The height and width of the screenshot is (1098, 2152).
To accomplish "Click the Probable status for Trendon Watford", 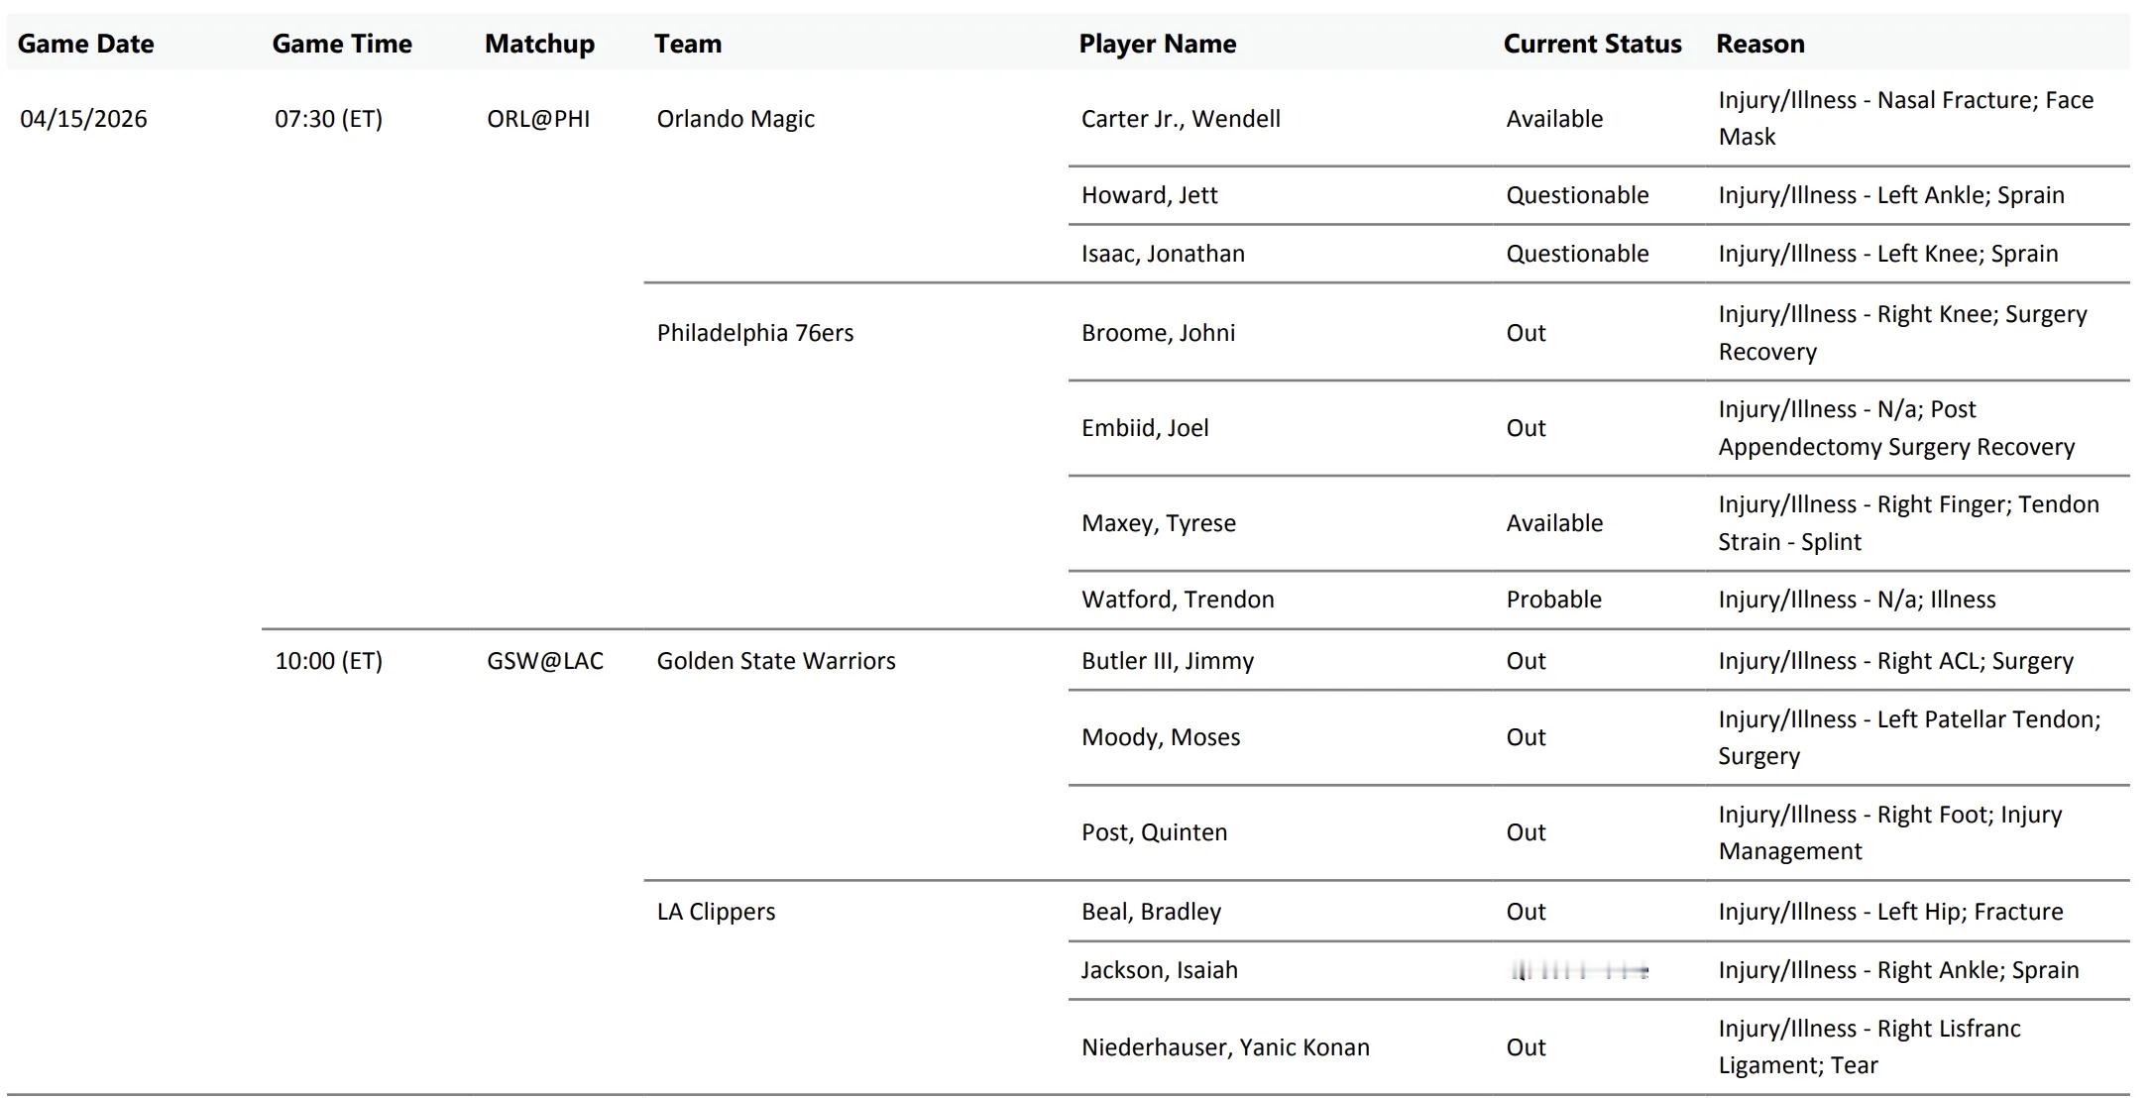I will pos(1553,600).
